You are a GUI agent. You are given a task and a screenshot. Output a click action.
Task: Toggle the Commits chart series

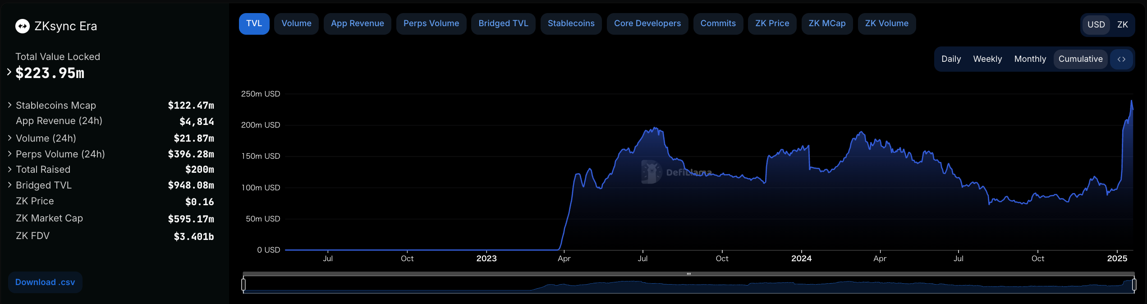tap(718, 23)
